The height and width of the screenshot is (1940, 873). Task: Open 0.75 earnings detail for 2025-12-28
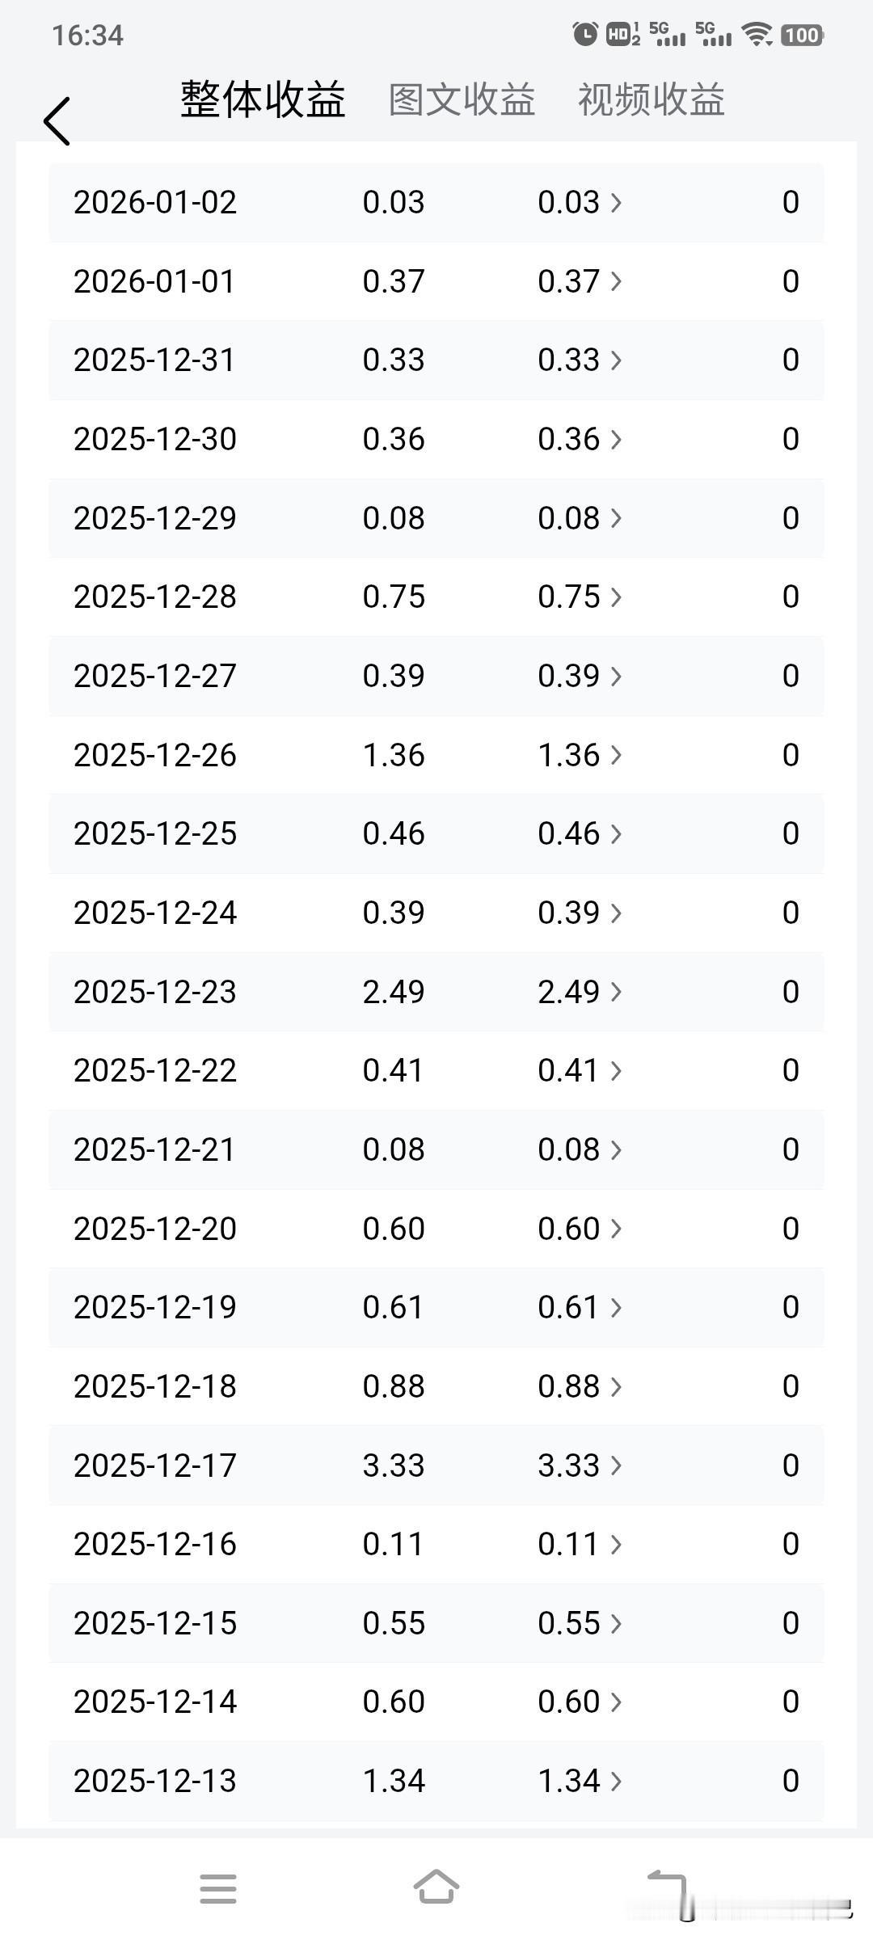(x=580, y=597)
